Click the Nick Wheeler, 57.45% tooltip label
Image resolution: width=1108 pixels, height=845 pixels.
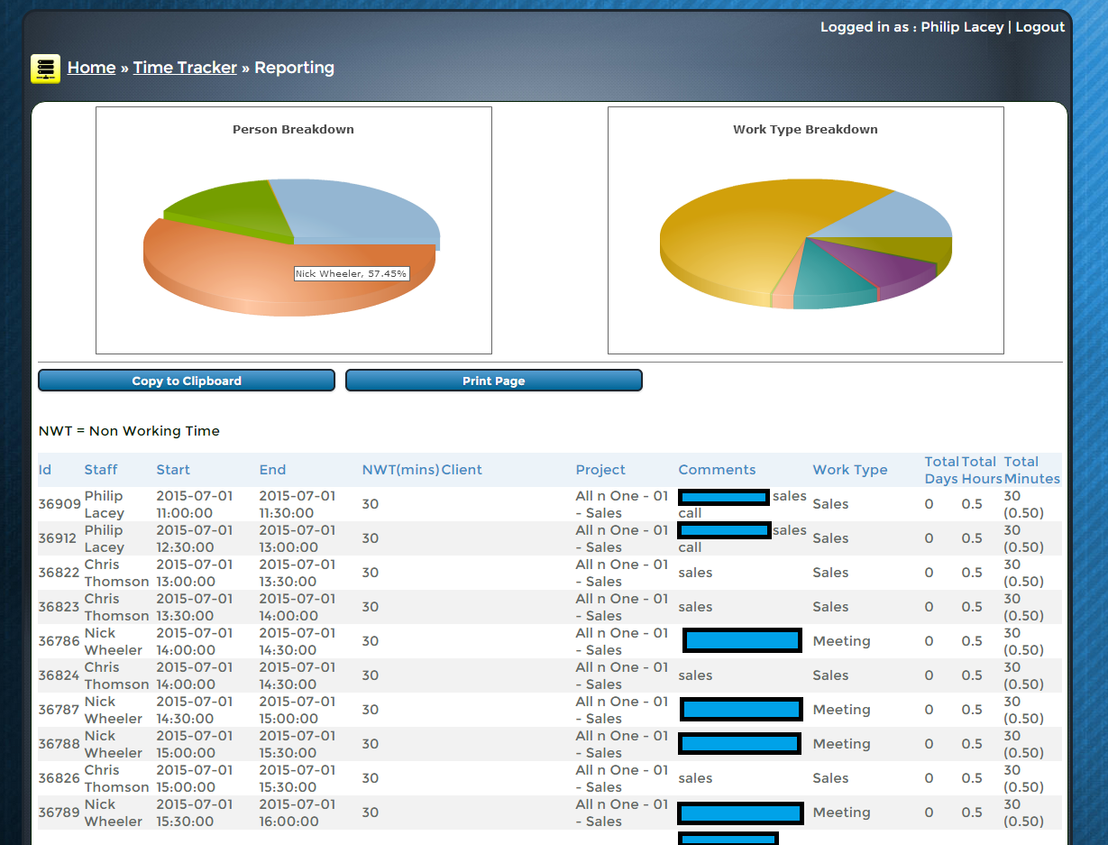pyautogui.click(x=352, y=273)
